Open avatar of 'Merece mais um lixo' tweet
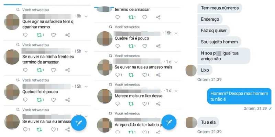 [x=105, y=96]
